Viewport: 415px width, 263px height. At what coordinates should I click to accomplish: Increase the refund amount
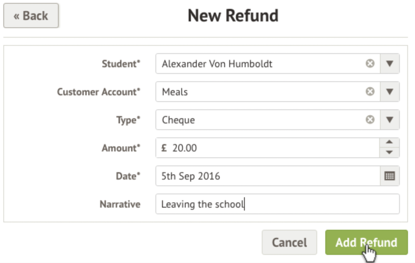[x=390, y=143]
